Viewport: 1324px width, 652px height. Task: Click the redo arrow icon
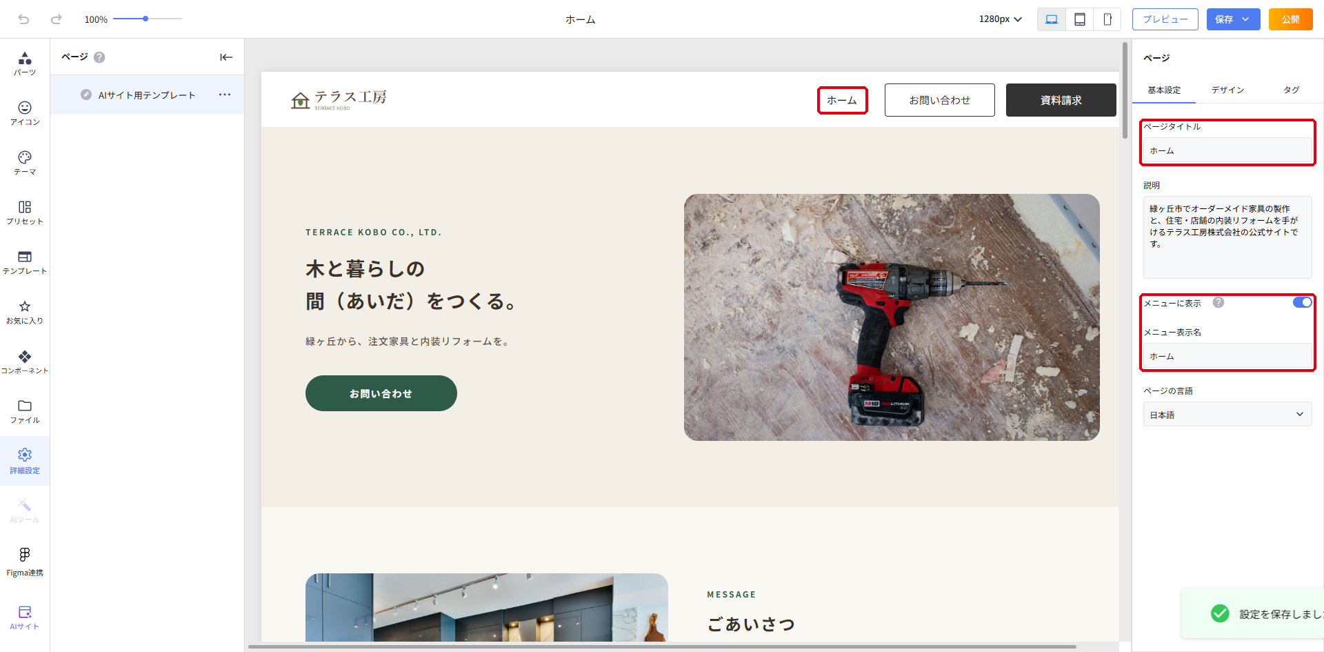(57, 19)
